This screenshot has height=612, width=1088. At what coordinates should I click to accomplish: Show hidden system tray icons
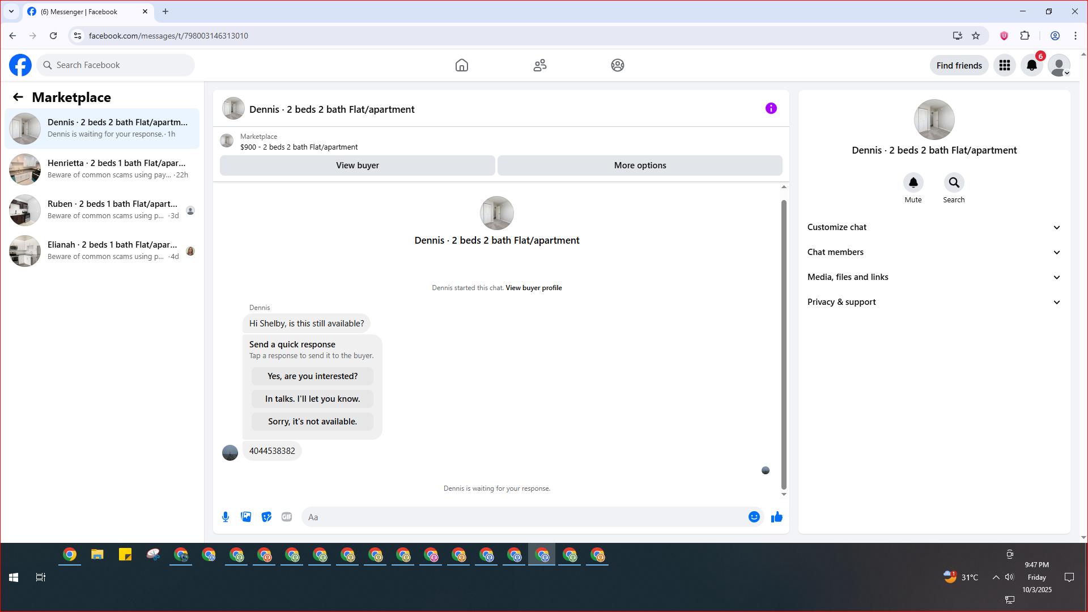996,577
